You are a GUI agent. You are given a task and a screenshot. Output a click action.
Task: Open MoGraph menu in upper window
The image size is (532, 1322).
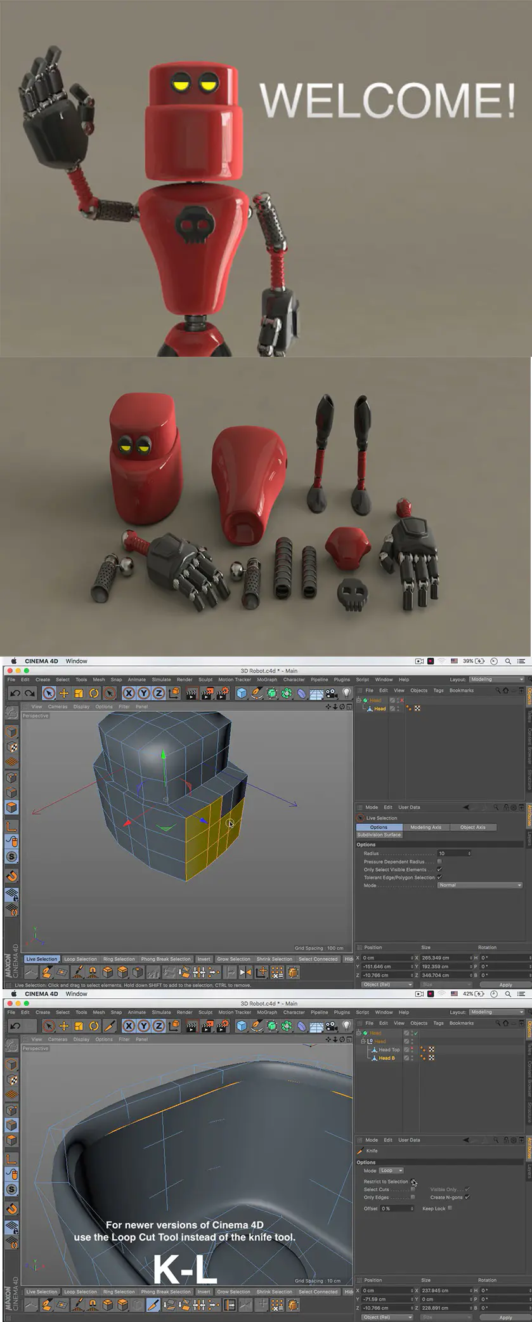pyautogui.click(x=267, y=679)
